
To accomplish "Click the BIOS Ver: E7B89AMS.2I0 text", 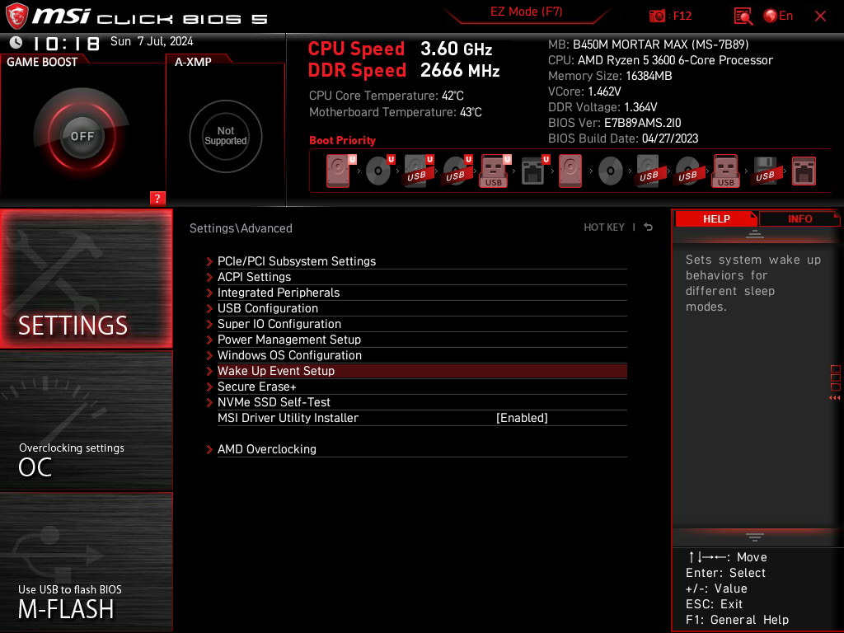I will [614, 123].
